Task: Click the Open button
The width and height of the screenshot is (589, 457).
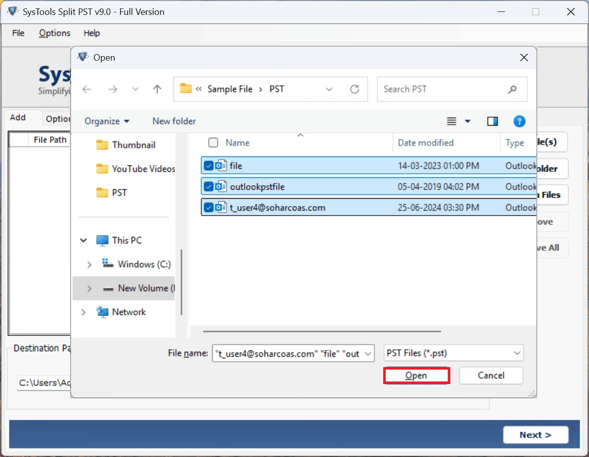Action: 416,376
